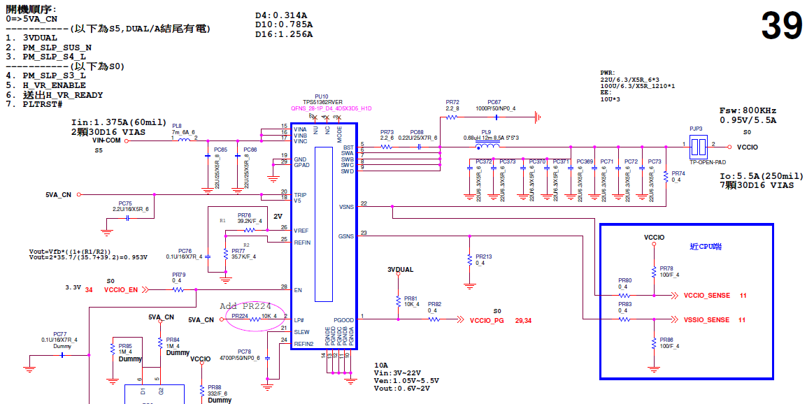Select the magenta QFNS_28-1P footprint text
This screenshot has width=807, height=404.
[331, 108]
